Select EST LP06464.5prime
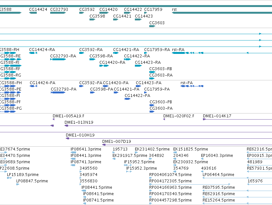The image size is (272, 205). click(x=218, y=175)
